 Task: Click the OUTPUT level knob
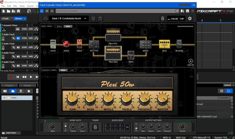pyautogui.click(x=182, y=127)
